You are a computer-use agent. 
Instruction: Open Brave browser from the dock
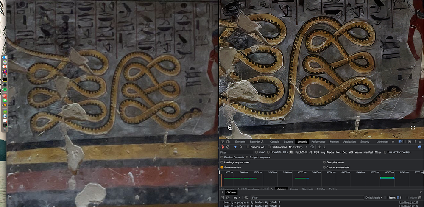point(5,67)
